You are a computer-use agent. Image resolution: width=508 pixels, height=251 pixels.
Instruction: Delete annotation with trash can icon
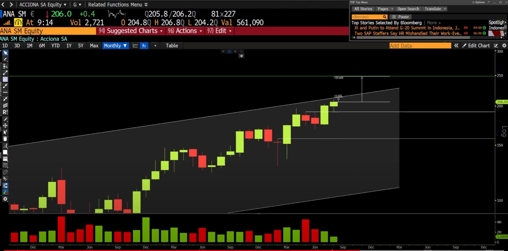[x=5, y=139]
